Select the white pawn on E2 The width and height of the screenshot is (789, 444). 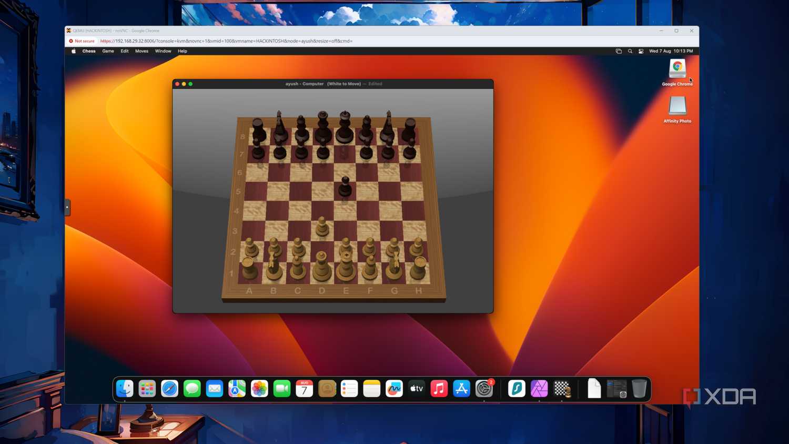(x=346, y=246)
